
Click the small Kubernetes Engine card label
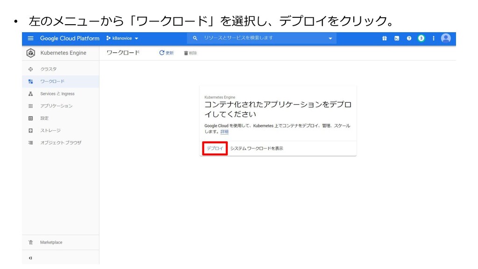pyautogui.click(x=220, y=97)
